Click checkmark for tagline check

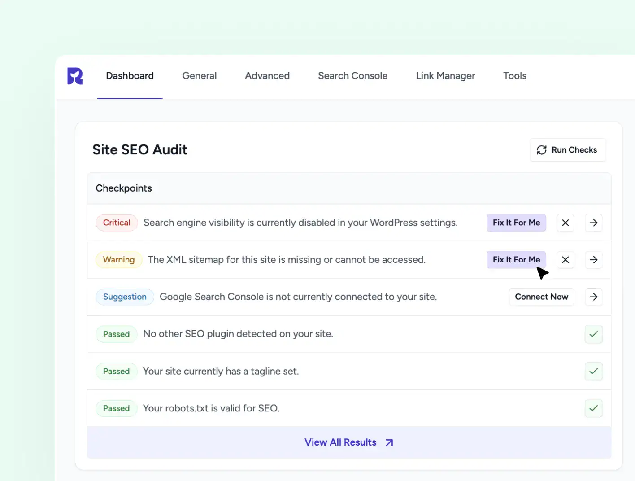(x=593, y=372)
